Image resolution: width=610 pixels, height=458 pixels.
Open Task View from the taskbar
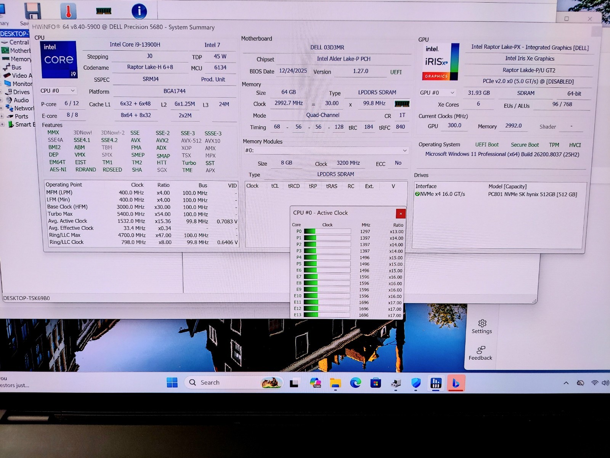coord(294,383)
